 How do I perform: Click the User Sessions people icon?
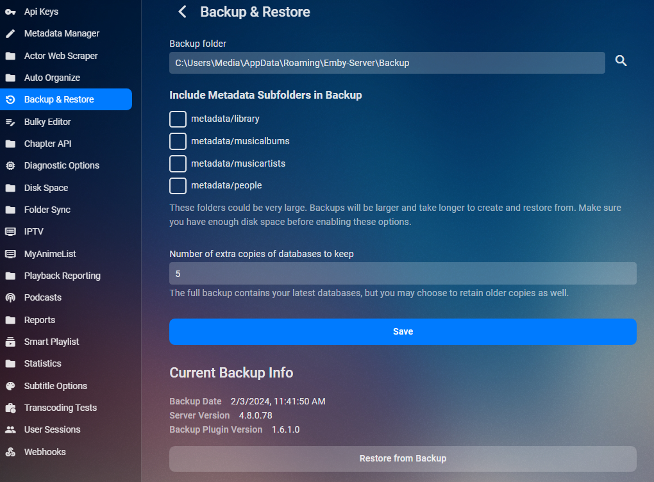tap(10, 429)
